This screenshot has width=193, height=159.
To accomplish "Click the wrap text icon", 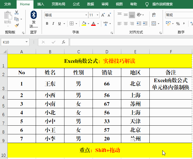I will point(154,15).
